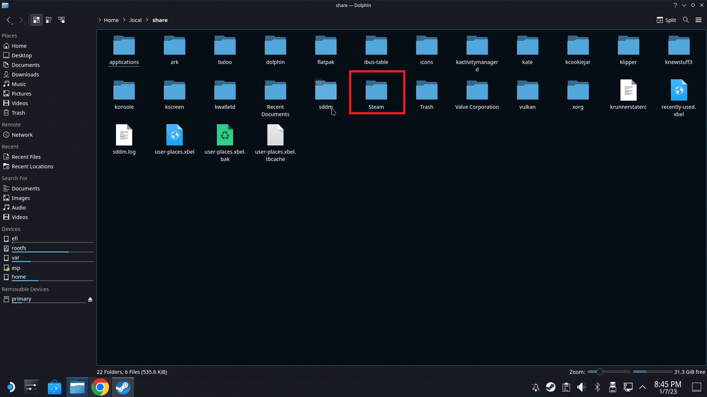This screenshot has height=397, width=707.
Task: Open the application launcher in taskbar
Action: tap(11, 386)
